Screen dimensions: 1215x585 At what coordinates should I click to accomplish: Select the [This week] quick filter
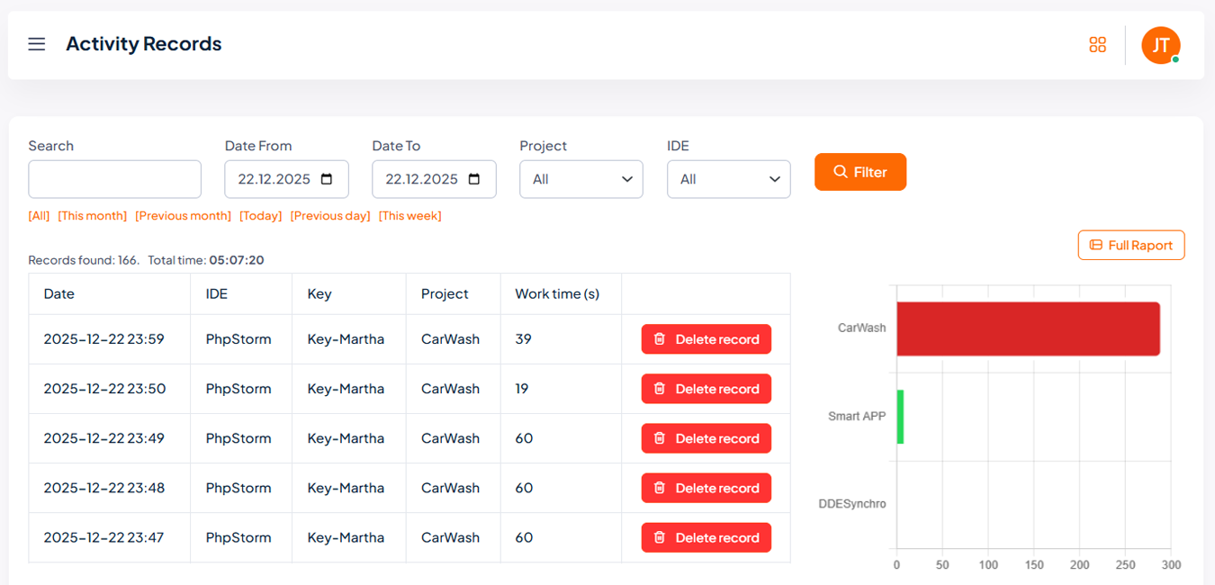point(409,216)
